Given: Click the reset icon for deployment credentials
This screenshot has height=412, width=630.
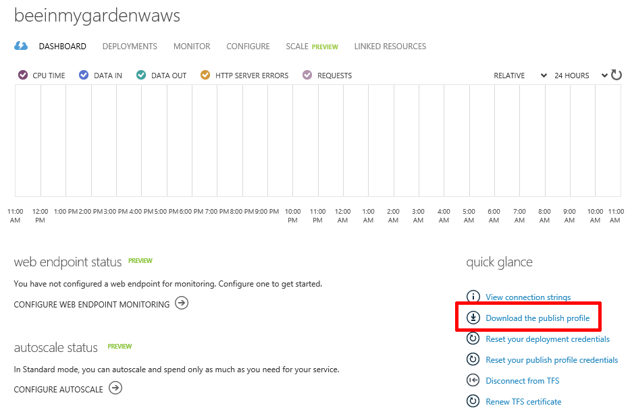Looking at the screenshot, I should click(473, 339).
